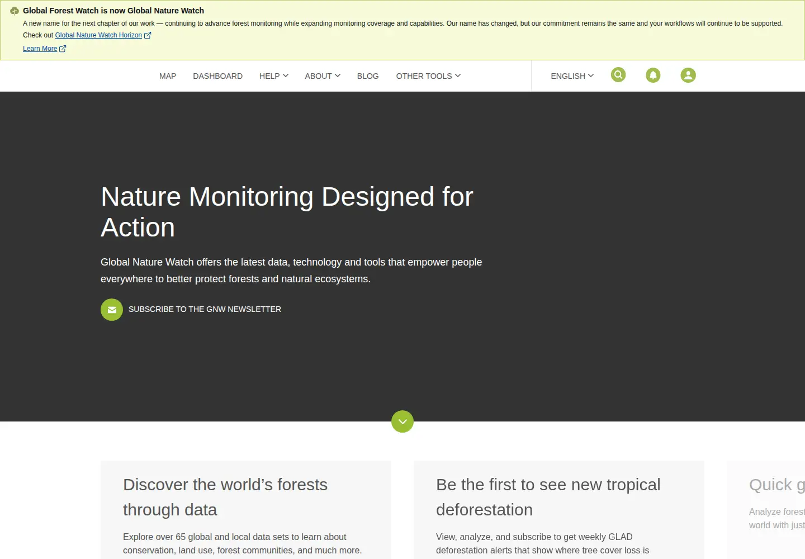Click 'Be the first to see new tropical deforestation'
Image resolution: width=805 pixels, height=559 pixels.
(x=548, y=497)
